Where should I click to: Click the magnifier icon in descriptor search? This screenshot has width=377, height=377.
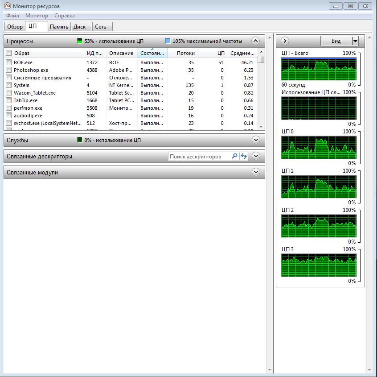(234, 157)
